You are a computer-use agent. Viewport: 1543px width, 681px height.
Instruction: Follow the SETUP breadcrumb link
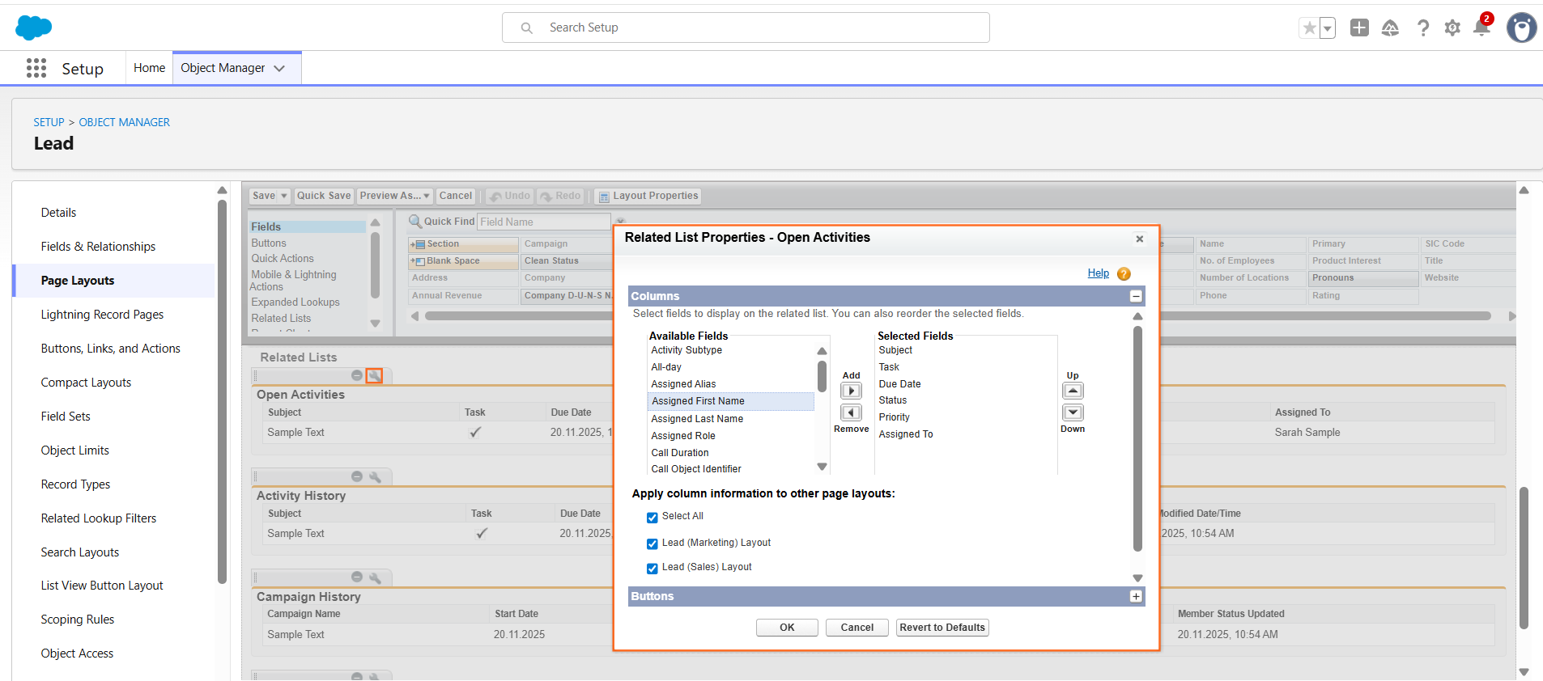(x=49, y=122)
